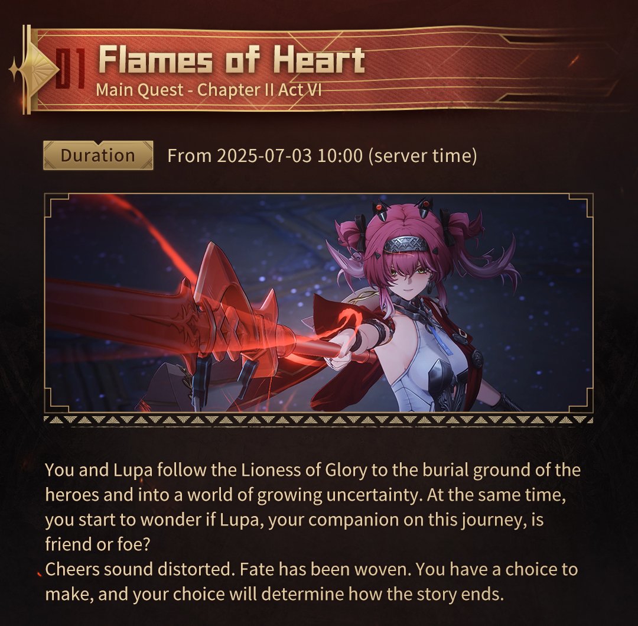Click the triangle pattern strip beneath the artwork
The image size is (638, 626).
(x=318, y=420)
